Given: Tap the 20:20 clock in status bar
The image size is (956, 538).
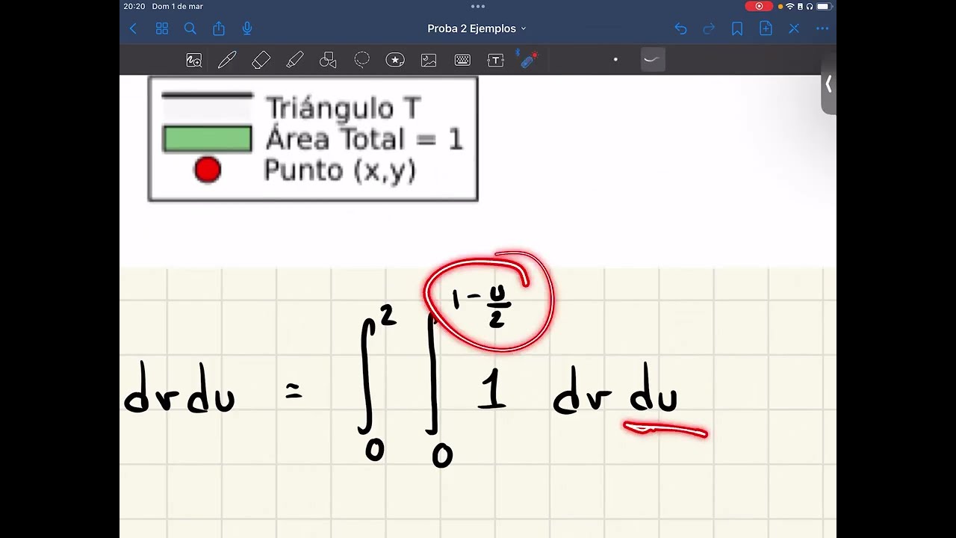Looking at the screenshot, I should click(134, 6).
